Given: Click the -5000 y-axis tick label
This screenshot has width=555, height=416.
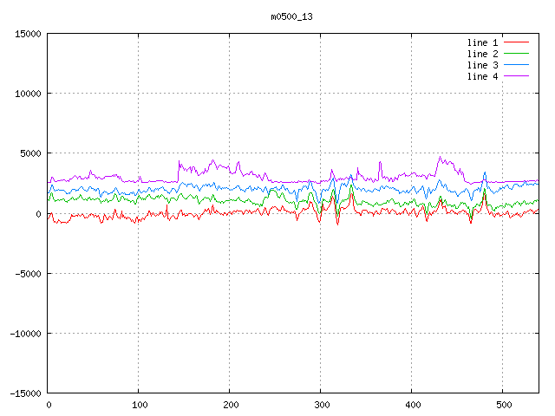Looking at the screenshot, I should point(27,273).
